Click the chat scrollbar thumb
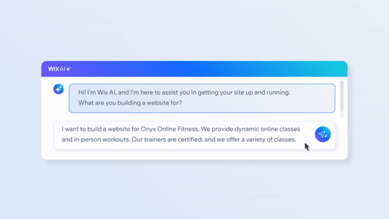 pos(342,96)
